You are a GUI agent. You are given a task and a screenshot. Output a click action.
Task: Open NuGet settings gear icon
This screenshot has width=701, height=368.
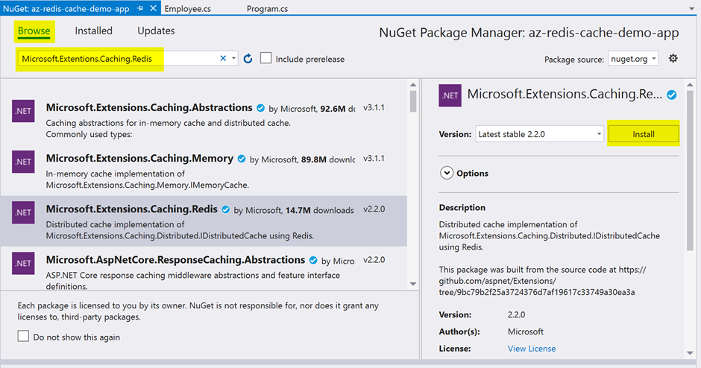pos(673,58)
